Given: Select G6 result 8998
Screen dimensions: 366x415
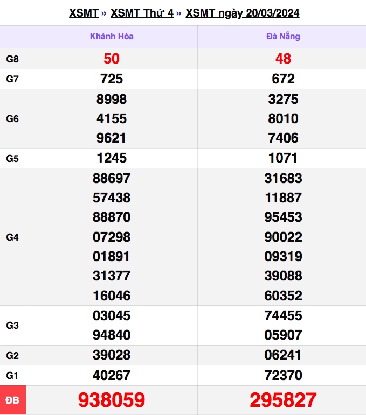Looking at the screenshot, I should click(112, 99).
